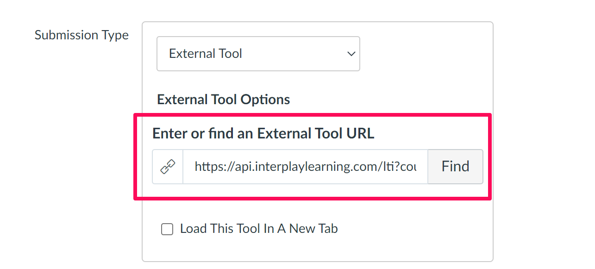This screenshot has height=269, width=595.
Task: Find an external tool via Find button
Action: coord(455,167)
